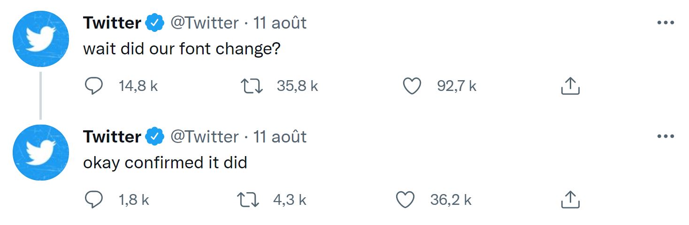Open @Twitter handle on second tweet
689x225 pixels.
(x=204, y=136)
